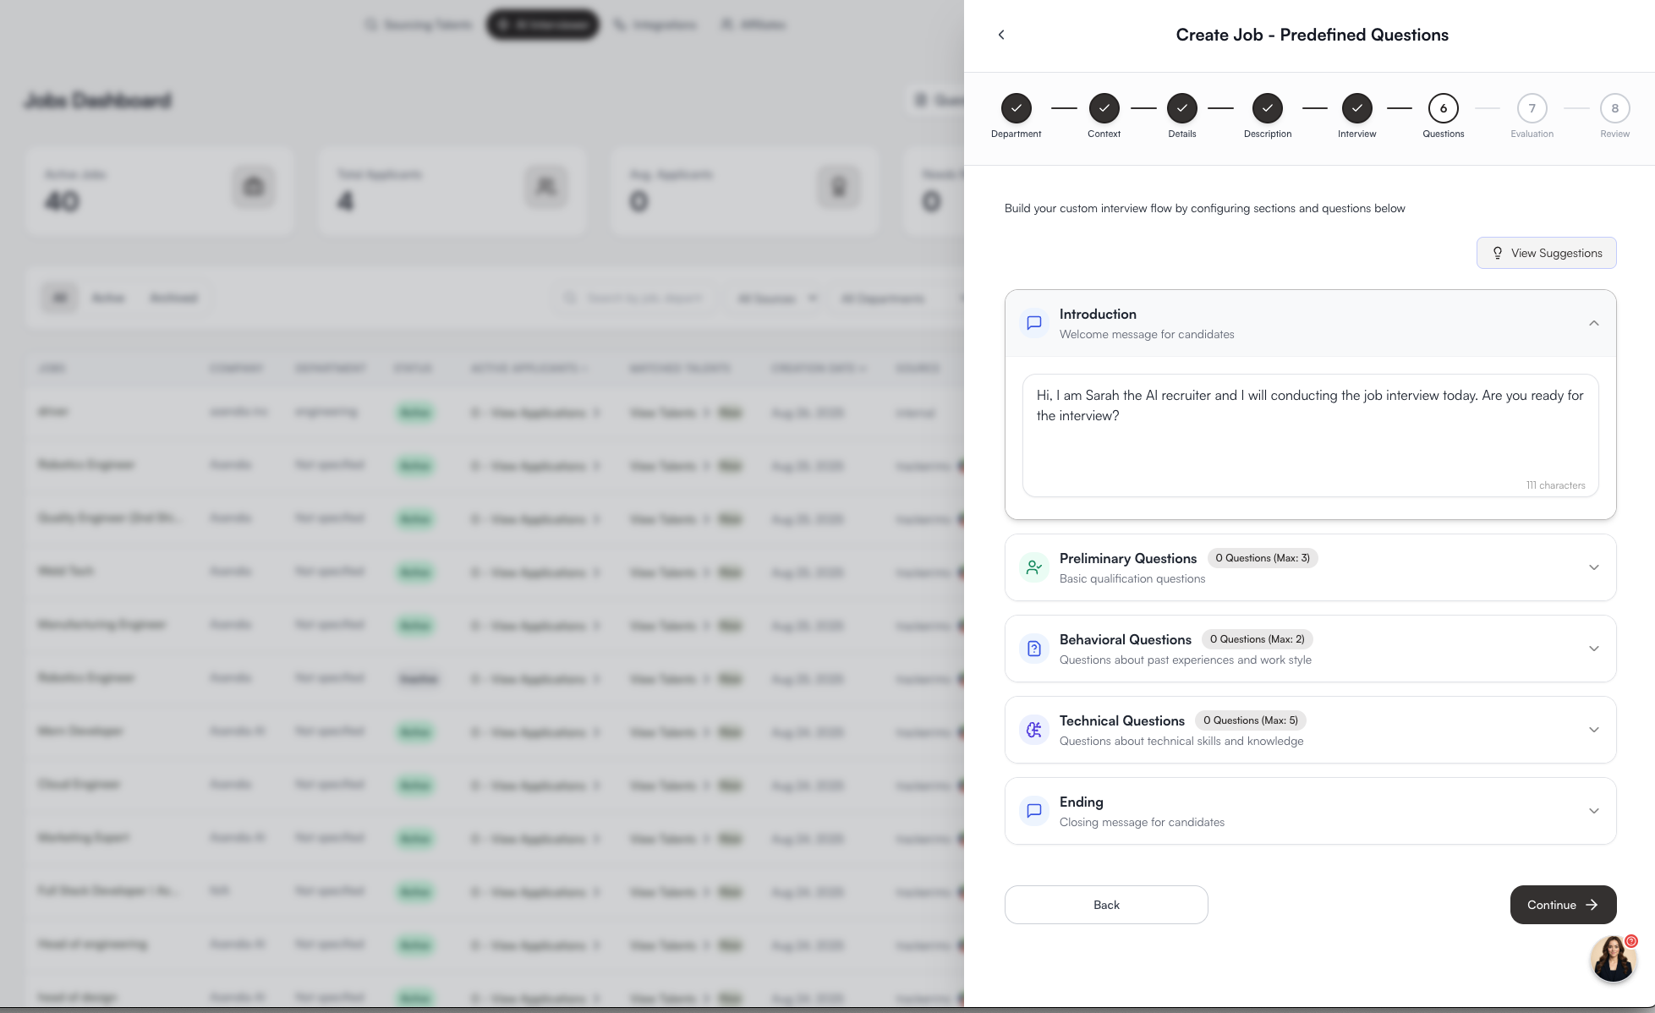Expand the Preliminary Questions section
This screenshot has width=1655, height=1013.
[x=1593, y=567]
